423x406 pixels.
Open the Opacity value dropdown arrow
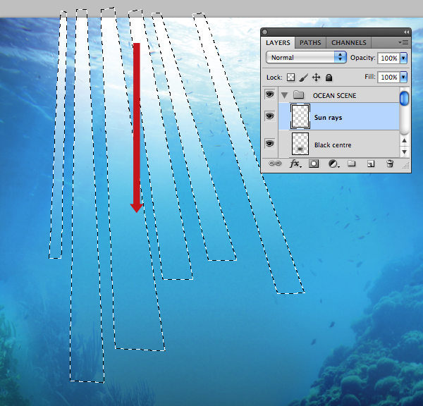403,58
